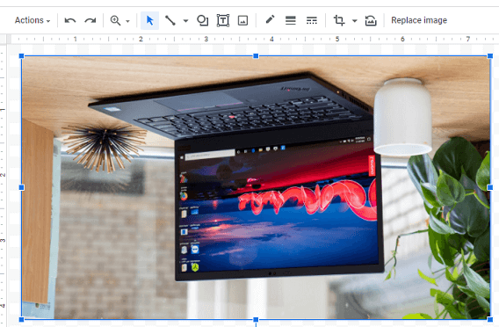
Task: Activate the Select arrow cursor tool
Action: 150,20
